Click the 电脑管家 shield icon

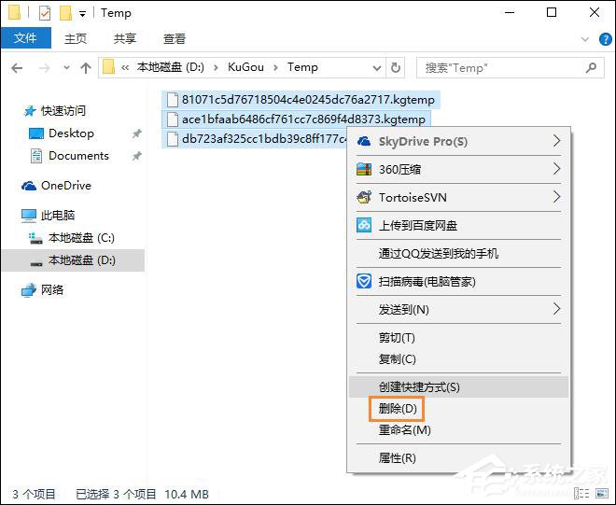(x=364, y=281)
